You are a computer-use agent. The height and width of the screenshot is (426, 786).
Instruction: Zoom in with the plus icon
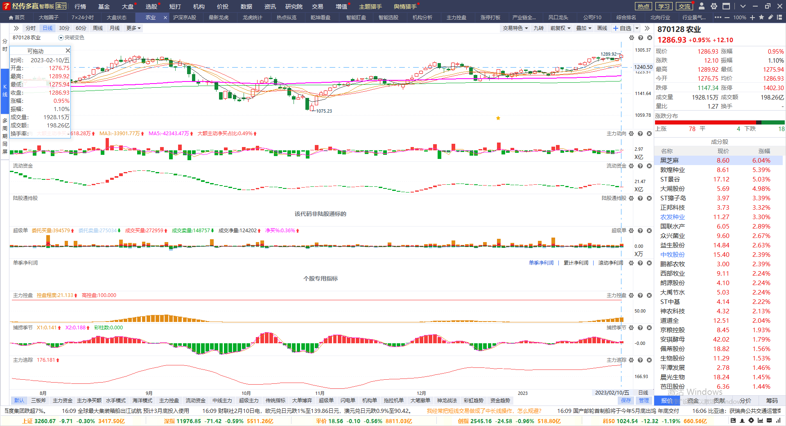752,17
